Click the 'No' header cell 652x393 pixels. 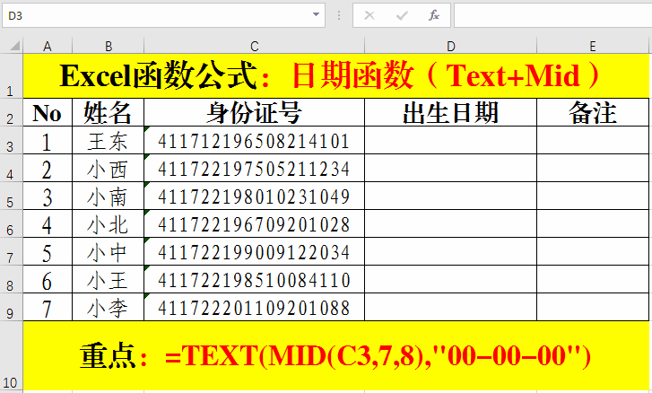tap(48, 112)
